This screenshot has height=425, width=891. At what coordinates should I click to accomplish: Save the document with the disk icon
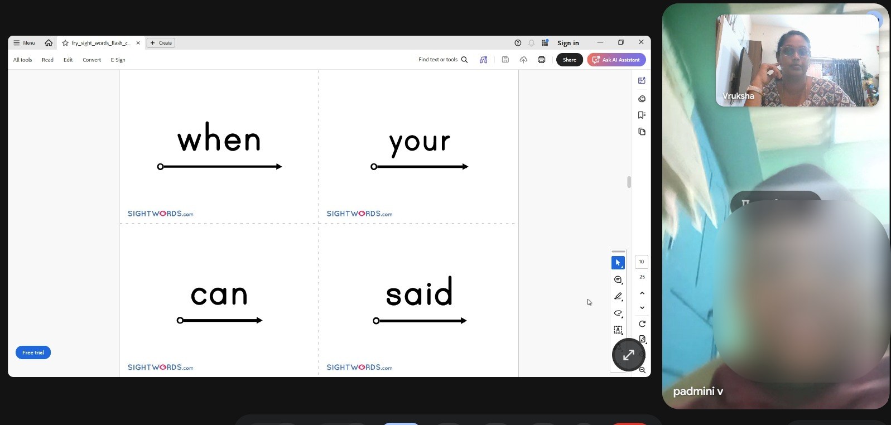(x=505, y=60)
